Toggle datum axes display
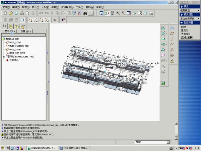 35,20
